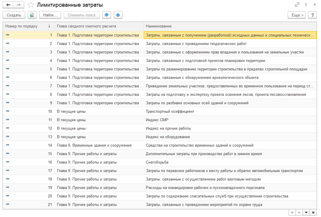The image size is (321, 217).
Task: Click the copy-to-create new item icon
Action: pyautogui.click(x=32, y=15)
